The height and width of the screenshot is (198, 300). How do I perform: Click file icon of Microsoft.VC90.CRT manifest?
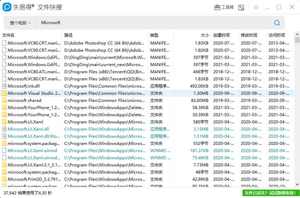click(4, 50)
